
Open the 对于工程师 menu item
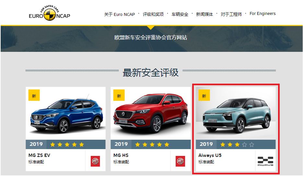(x=231, y=14)
